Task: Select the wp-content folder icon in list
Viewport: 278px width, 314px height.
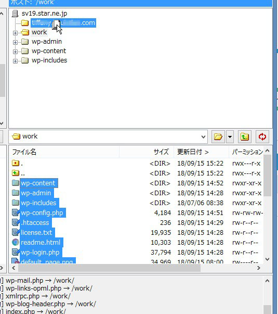Action: 16,183
